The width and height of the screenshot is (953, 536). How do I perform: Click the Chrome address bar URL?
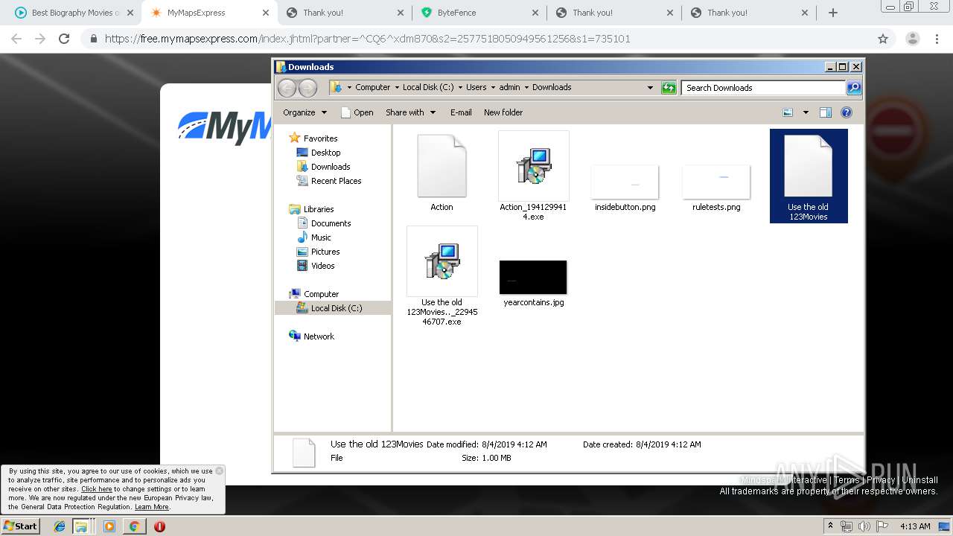tap(368, 39)
